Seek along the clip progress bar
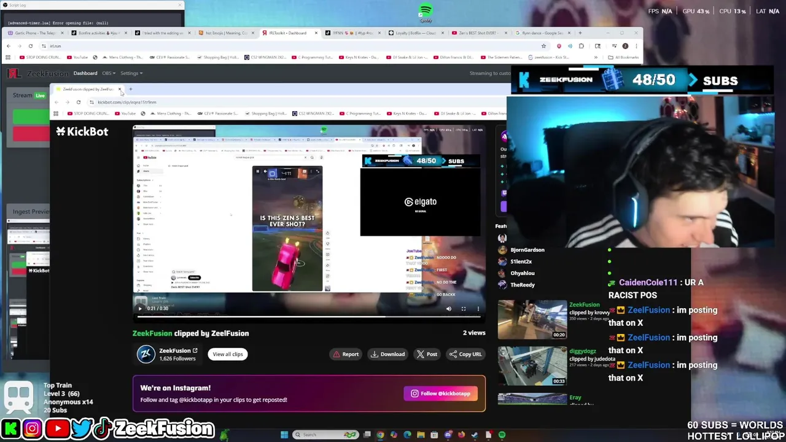Image resolution: width=786 pixels, height=442 pixels. [310, 317]
